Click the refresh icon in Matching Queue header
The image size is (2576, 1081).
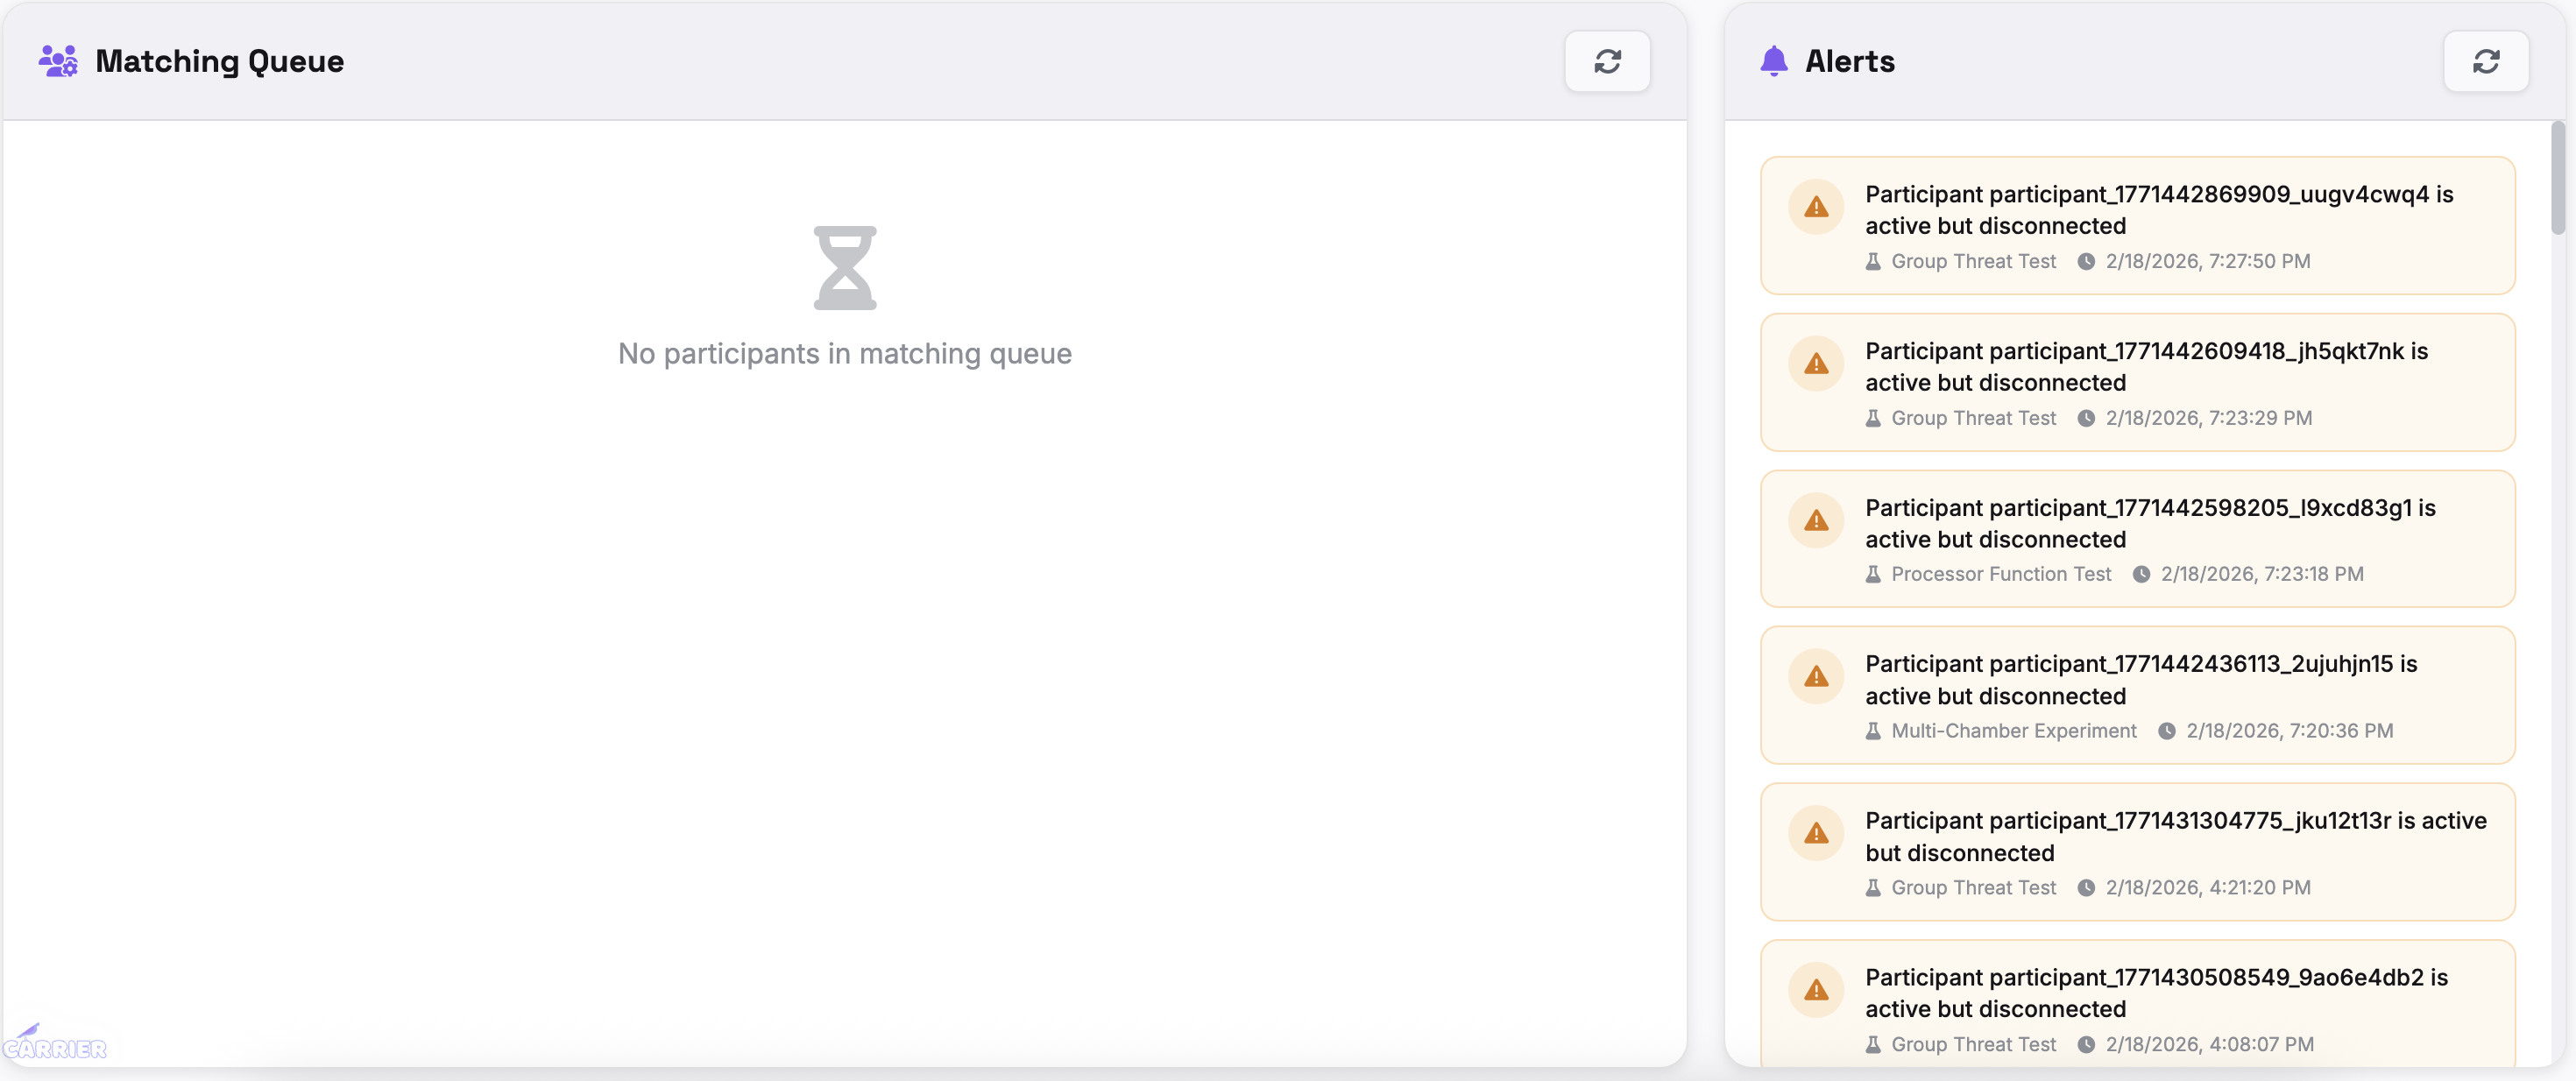click(x=1607, y=61)
